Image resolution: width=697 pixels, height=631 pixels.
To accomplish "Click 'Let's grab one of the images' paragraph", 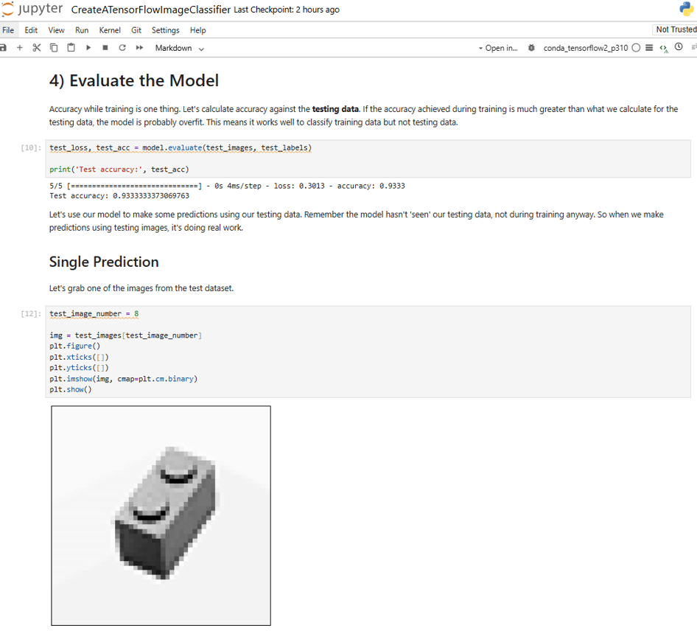I will [141, 288].
